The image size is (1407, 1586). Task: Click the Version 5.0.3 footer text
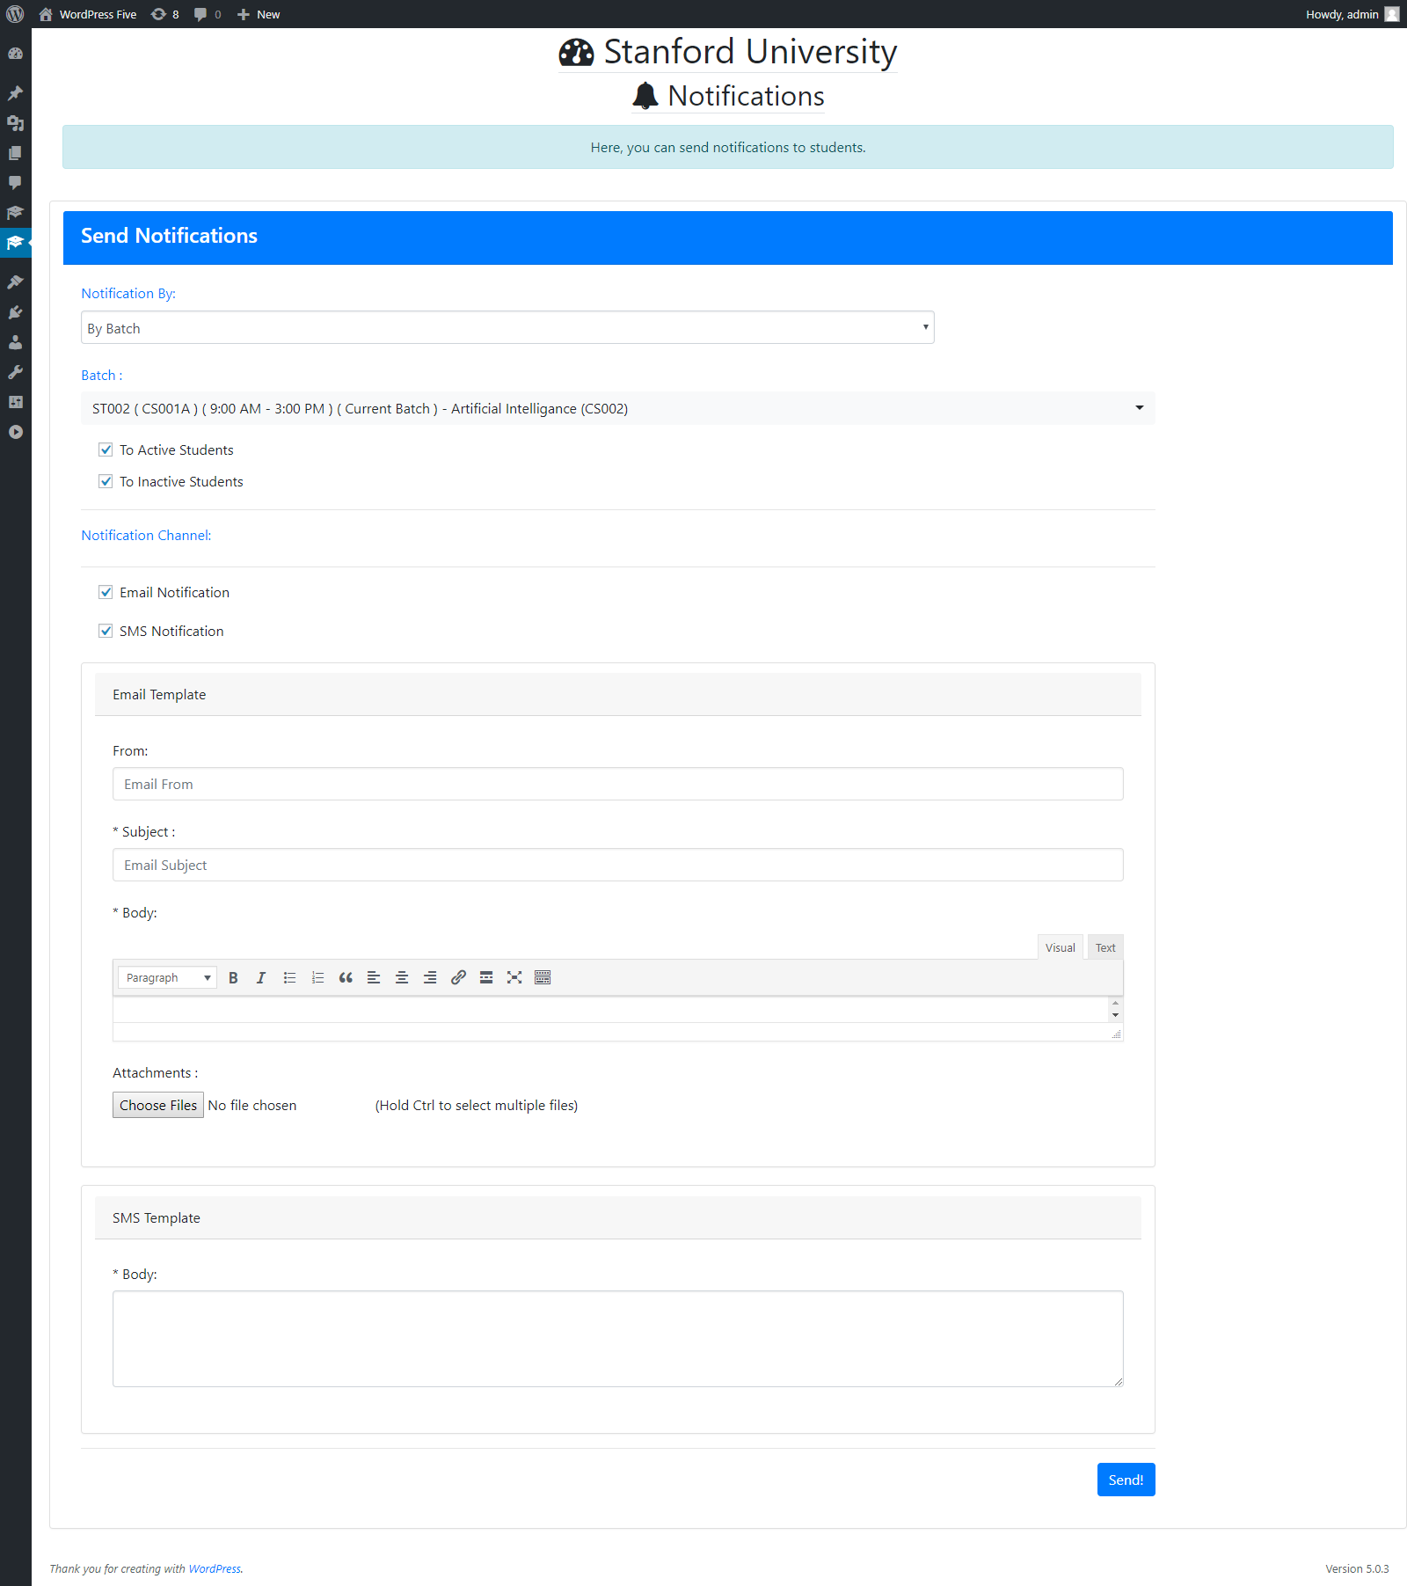1357,1568
